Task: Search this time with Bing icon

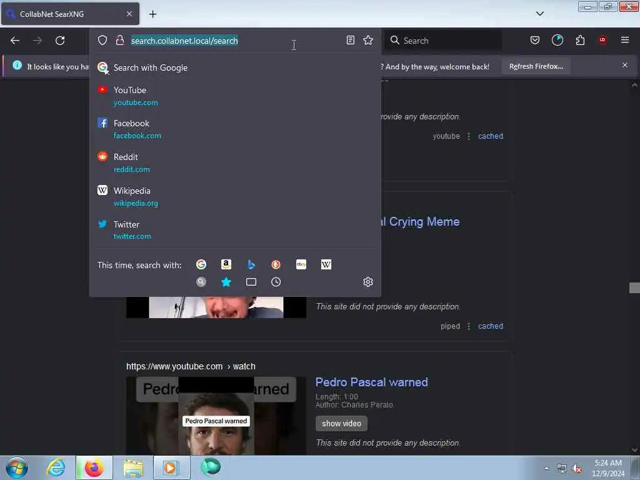Action: 251,264
